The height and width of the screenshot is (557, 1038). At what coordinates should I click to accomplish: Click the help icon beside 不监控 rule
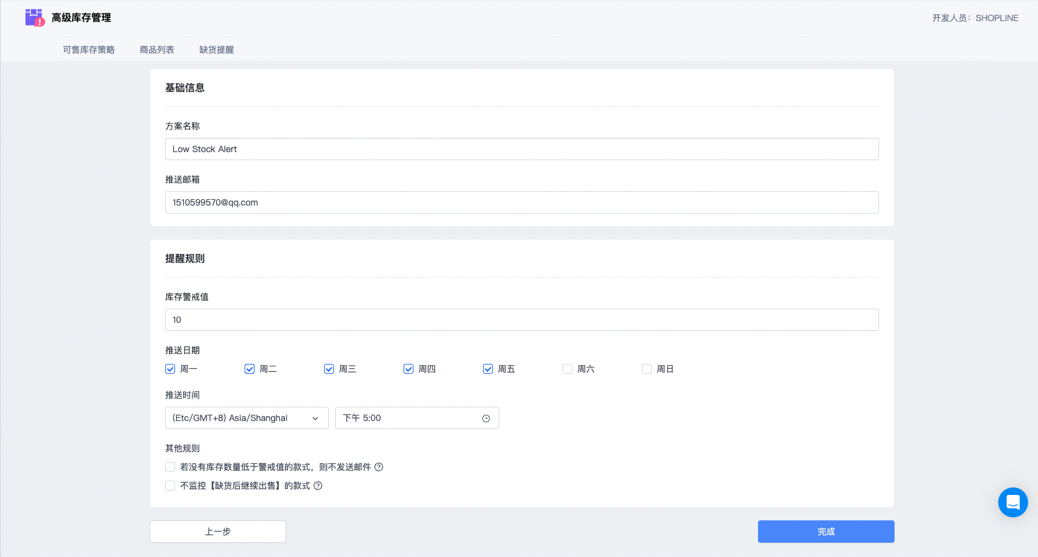pos(318,486)
